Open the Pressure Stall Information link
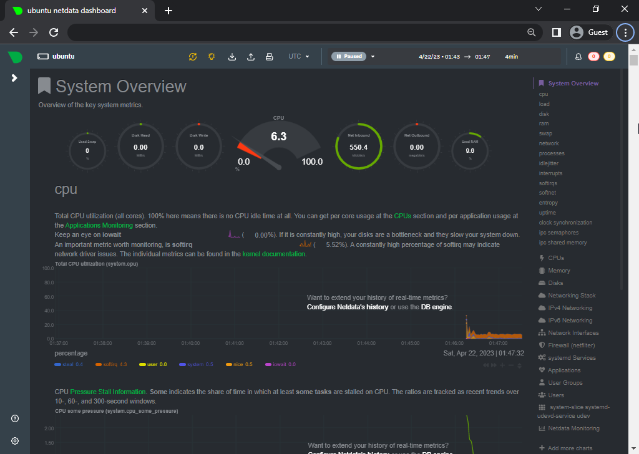 point(108,392)
